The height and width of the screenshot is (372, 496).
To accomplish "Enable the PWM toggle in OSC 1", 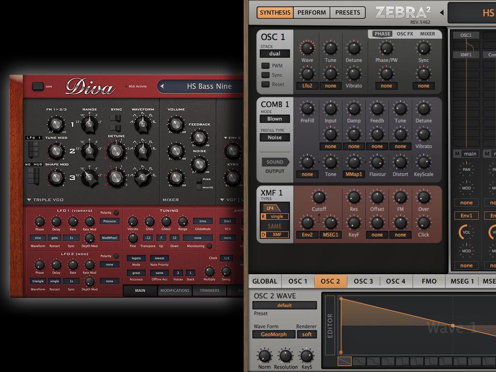I will (x=265, y=66).
